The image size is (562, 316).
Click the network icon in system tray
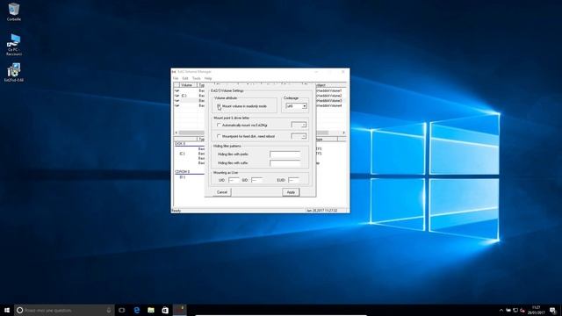pos(515,310)
